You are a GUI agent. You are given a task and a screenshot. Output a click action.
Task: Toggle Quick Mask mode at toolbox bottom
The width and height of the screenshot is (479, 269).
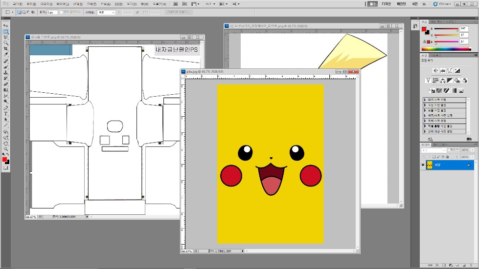point(6,167)
